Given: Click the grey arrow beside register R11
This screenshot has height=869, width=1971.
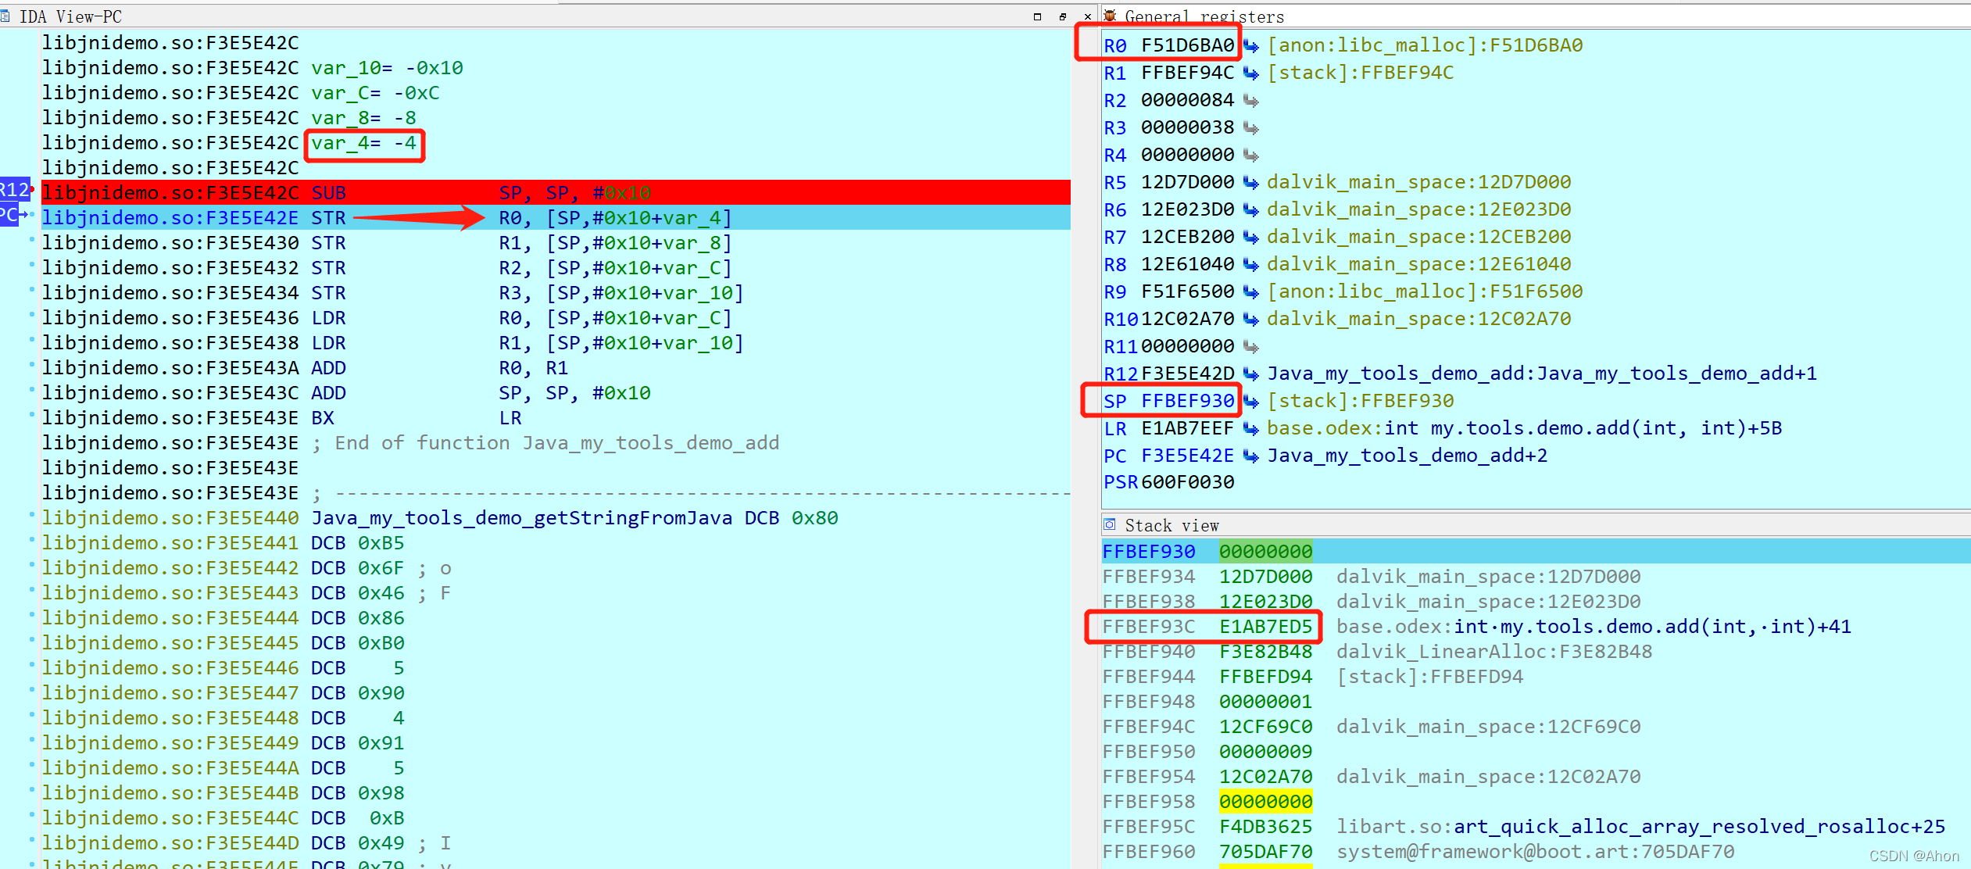Looking at the screenshot, I should 1251,346.
